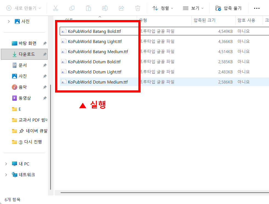Click font file icon of Dotum Medium.ttf
Image resolution: width=269 pixels, height=204 pixels.
coord(64,82)
